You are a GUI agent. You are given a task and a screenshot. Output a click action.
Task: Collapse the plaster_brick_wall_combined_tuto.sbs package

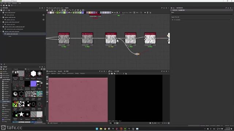point(1,27)
